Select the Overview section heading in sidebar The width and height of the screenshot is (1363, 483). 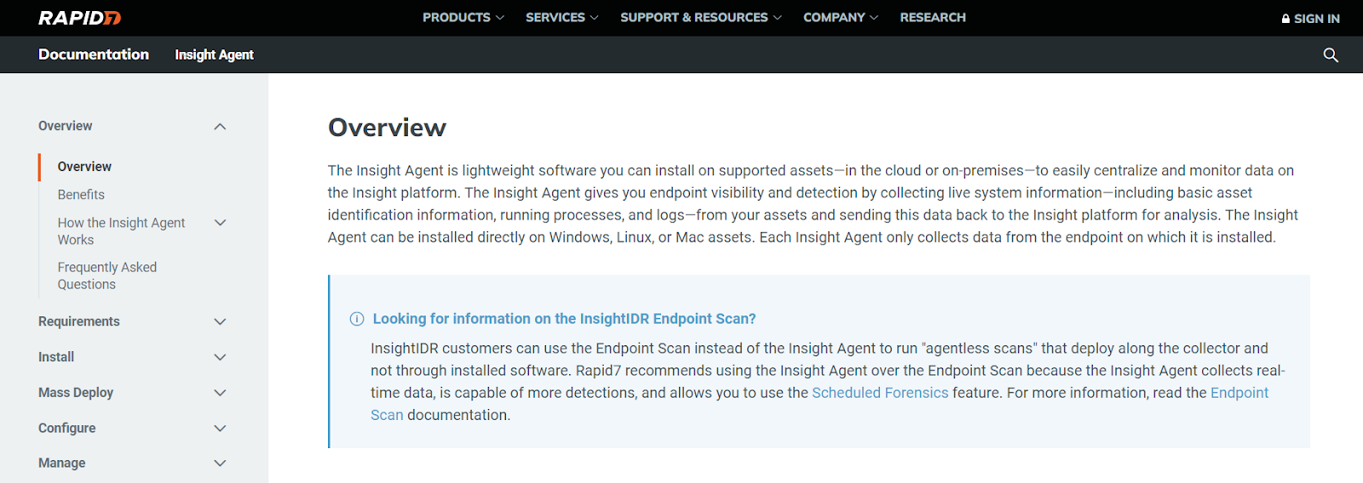coord(66,126)
